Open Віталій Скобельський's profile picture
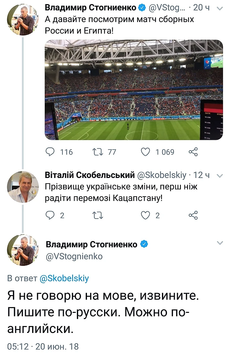The image size is (230, 355). tap(23, 187)
